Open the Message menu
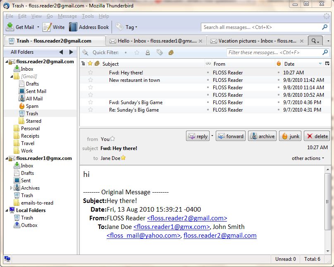Image resolution: width=334 pixels, height=267 pixels. 67,16
